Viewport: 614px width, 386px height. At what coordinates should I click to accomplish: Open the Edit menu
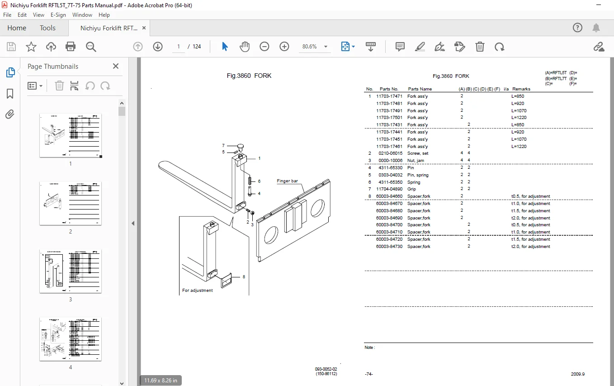click(22, 14)
